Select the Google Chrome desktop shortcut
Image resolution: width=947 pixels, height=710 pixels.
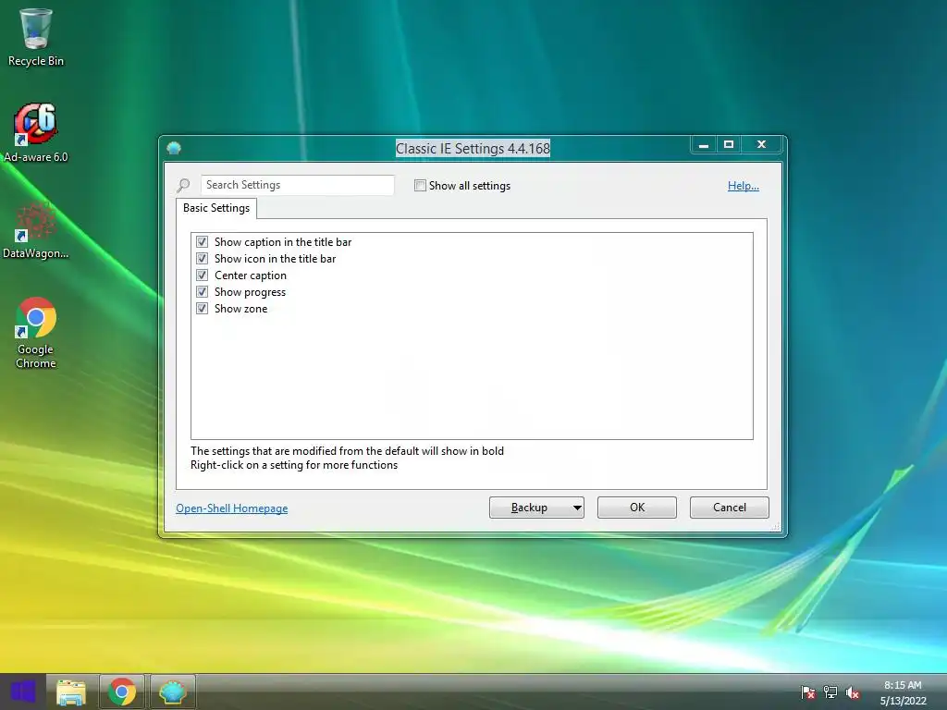click(36, 333)
